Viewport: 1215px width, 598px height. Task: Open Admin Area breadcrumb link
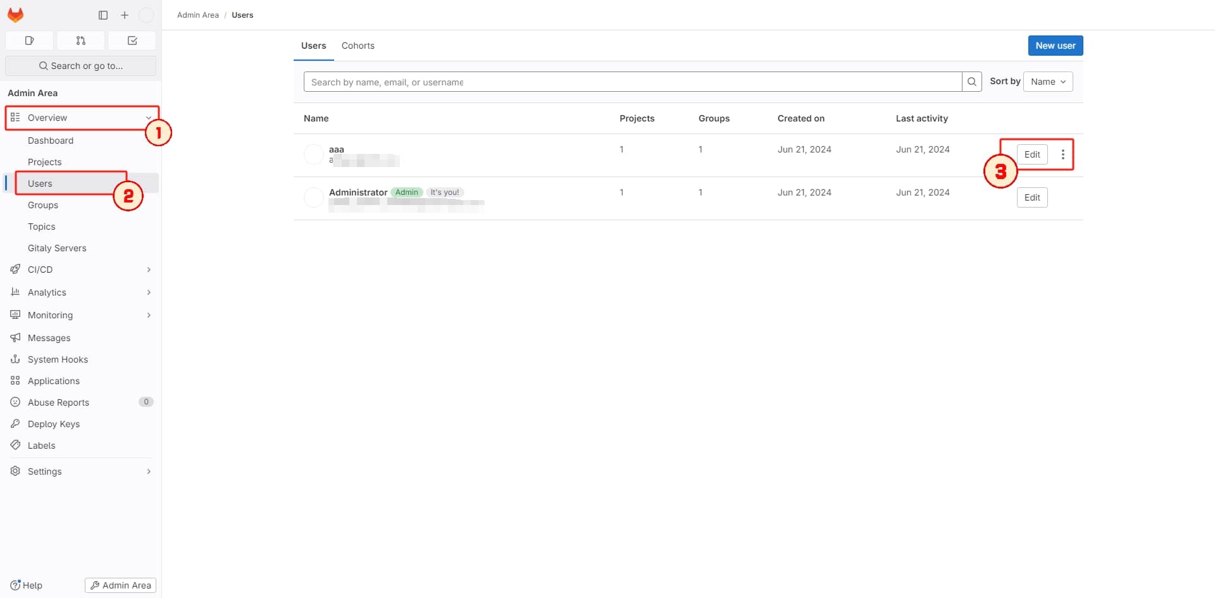[197, 15]
